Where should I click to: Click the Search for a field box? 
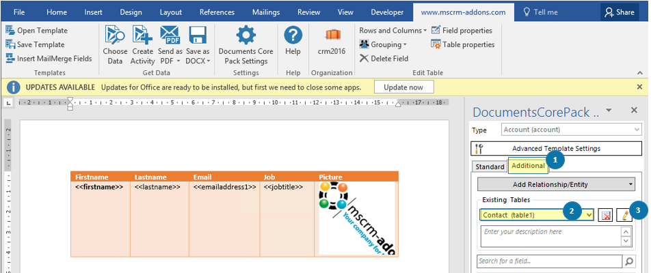click(x=549, y=261)
